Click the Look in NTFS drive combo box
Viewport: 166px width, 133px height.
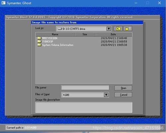83,29
